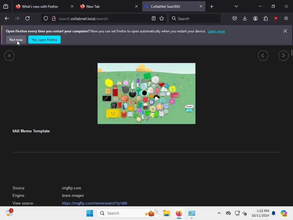Open the notifications bell icon
Screen dimensions: 293x220
[274, 213]
